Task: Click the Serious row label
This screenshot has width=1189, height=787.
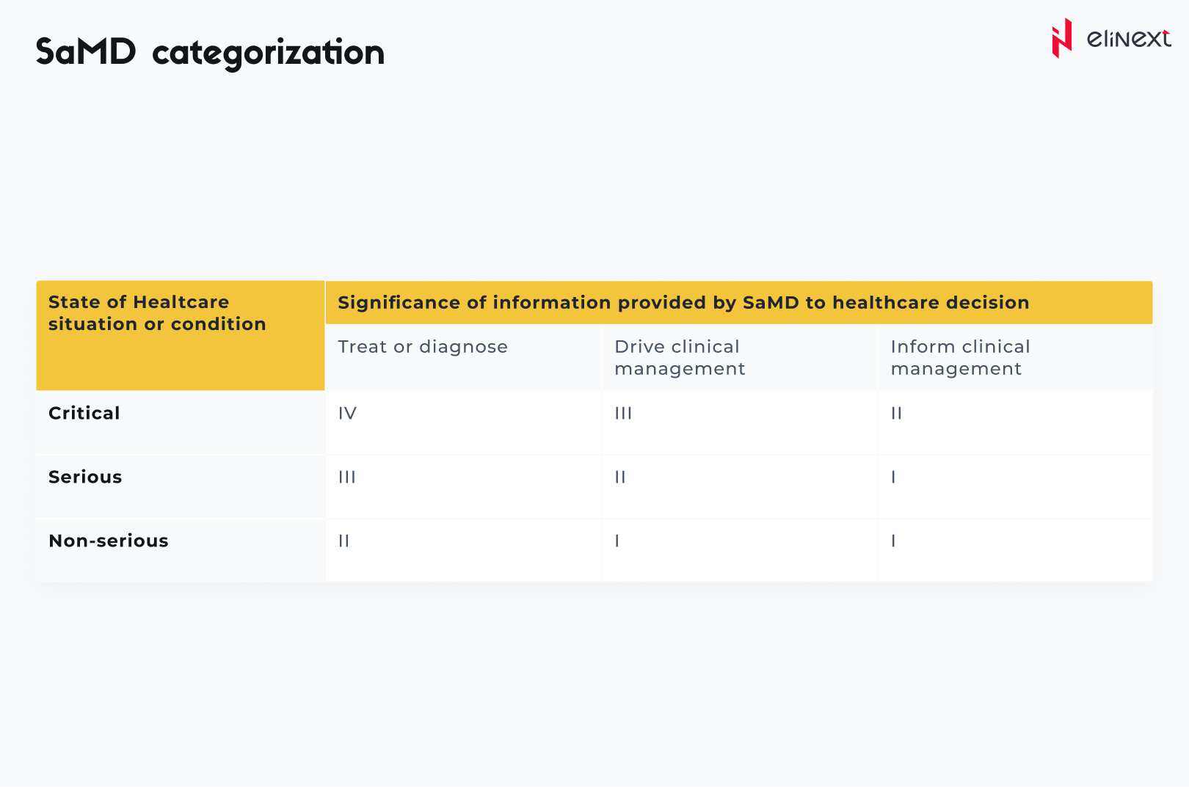Action: [85, 477]
